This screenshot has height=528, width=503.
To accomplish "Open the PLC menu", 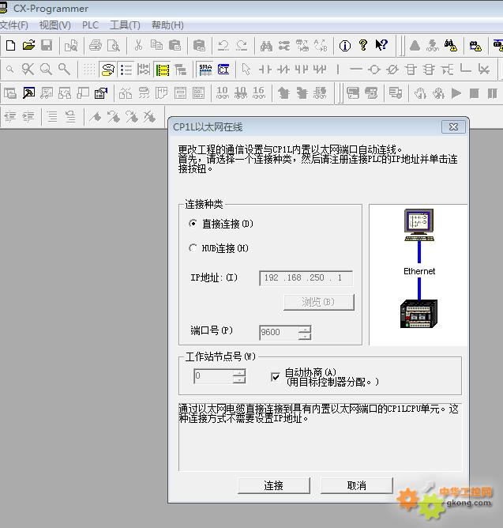I will pyautogui.click(x=90, y=25).
